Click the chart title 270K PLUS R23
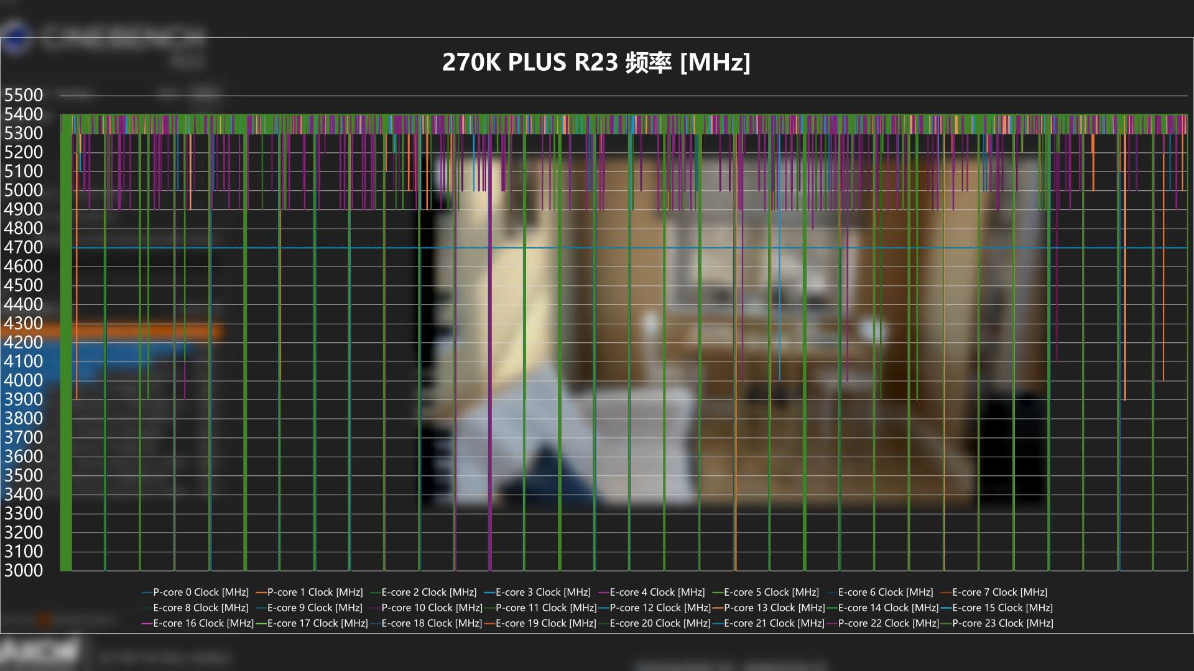The image size is (1194, 671). click(596, 62)
